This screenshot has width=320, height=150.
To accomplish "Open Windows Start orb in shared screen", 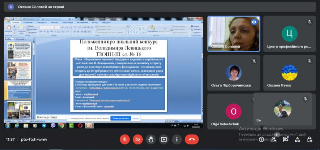I will [x=8, y=126].
